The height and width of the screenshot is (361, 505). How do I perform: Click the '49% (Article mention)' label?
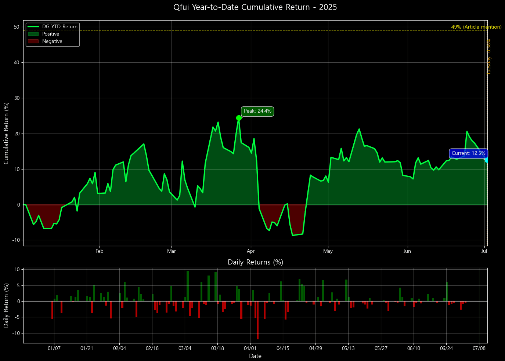[x=476, y=27]
